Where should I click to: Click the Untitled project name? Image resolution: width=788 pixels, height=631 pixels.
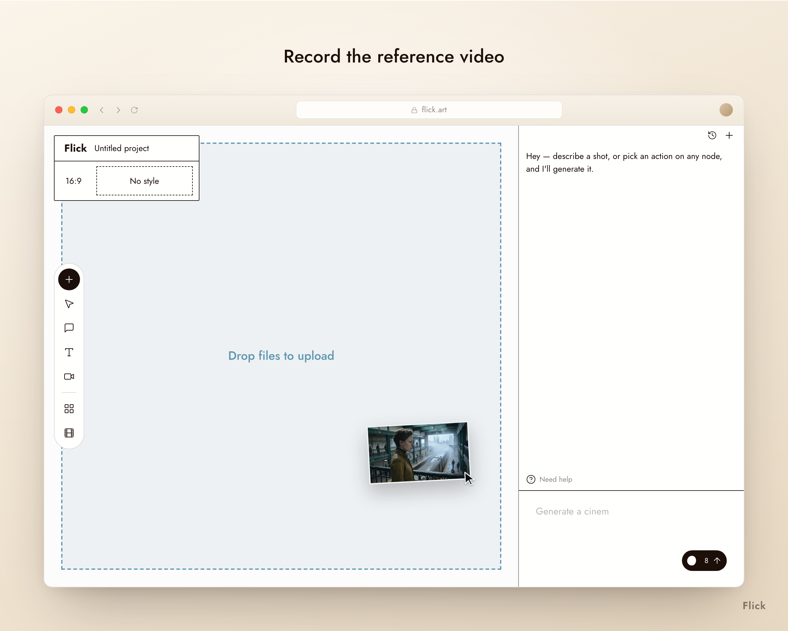click(x=122, y=148)
